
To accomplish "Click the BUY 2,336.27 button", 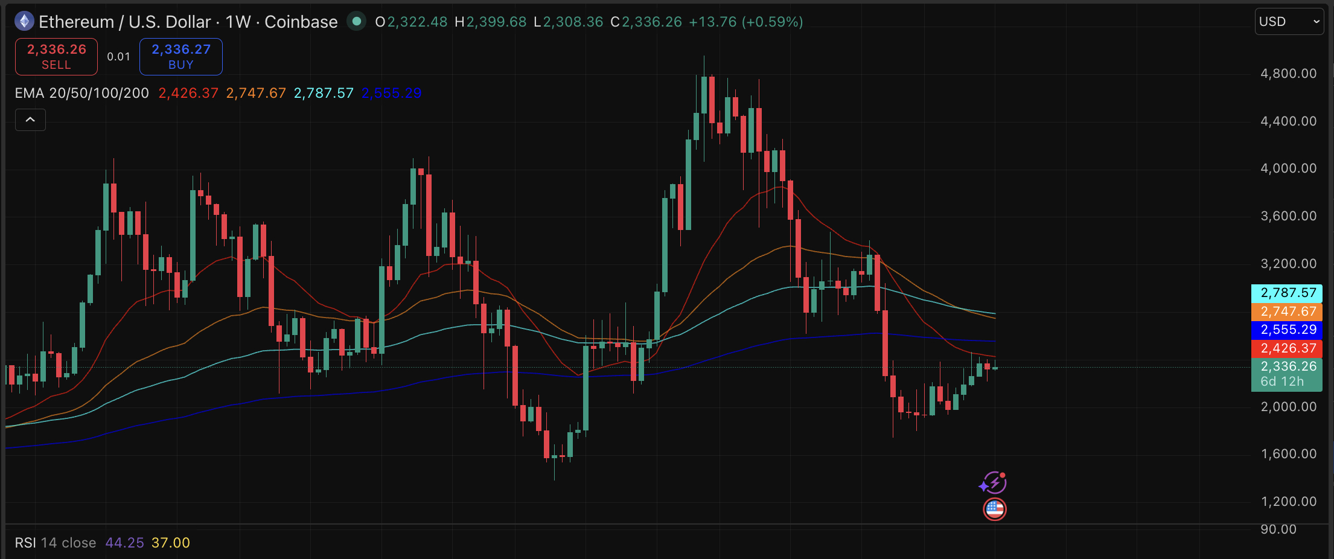I will (181, 57).
